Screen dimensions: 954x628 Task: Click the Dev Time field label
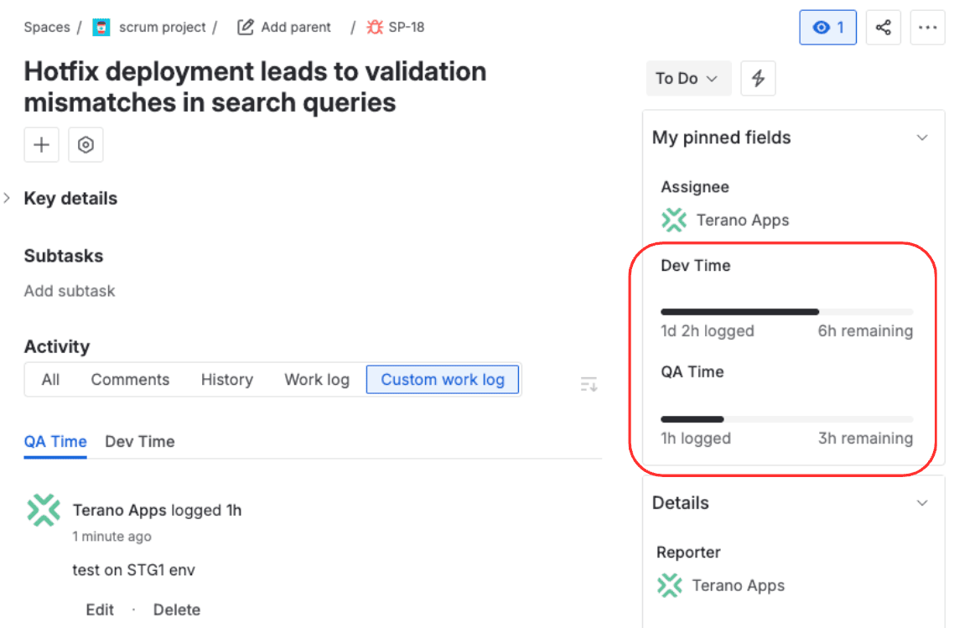pos(696,266)
